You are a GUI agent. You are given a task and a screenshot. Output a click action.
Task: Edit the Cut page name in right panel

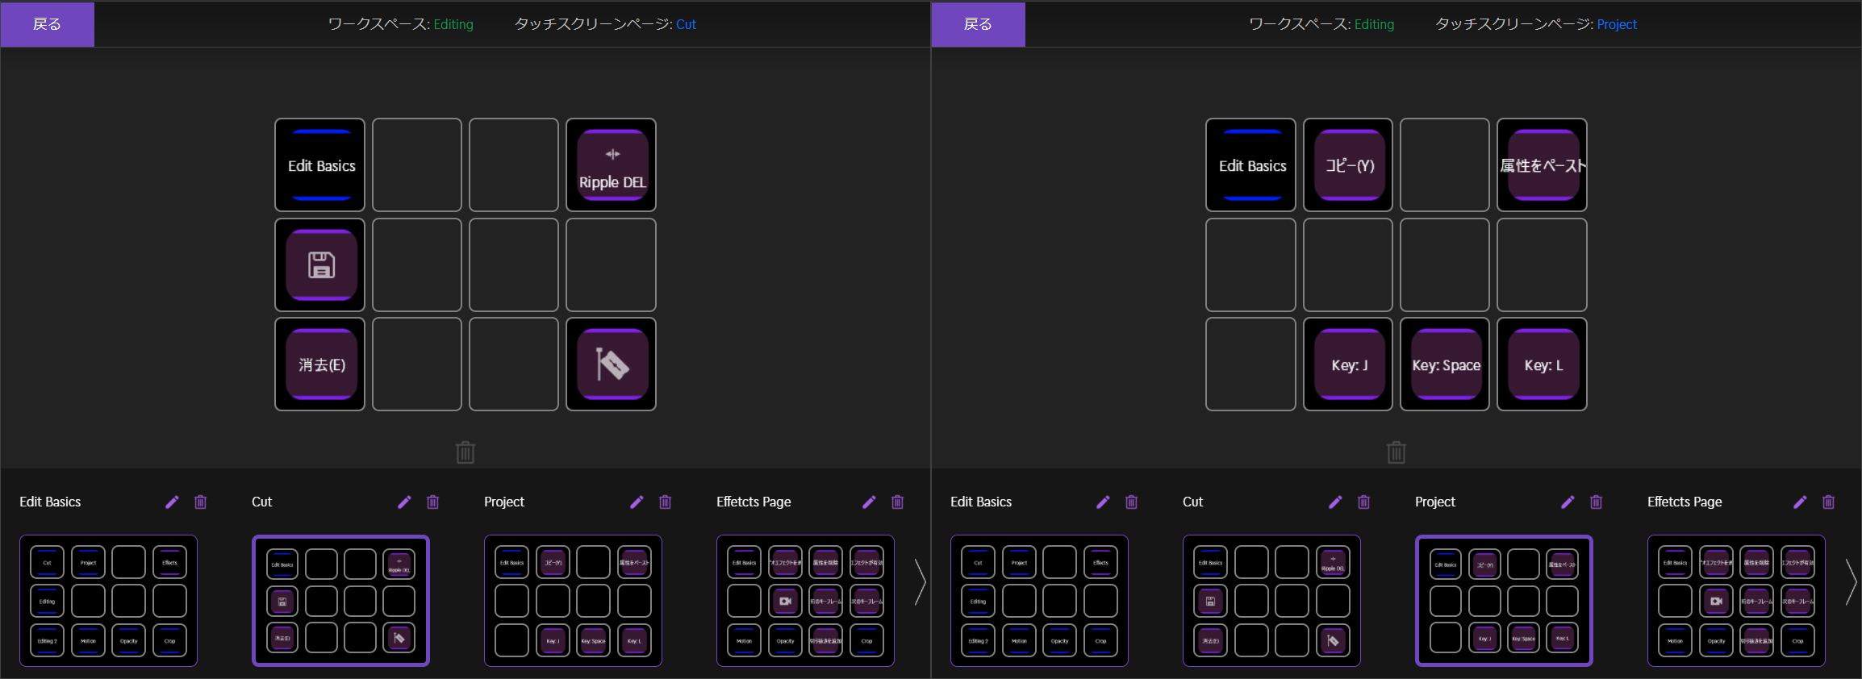tap(1335, 502)
